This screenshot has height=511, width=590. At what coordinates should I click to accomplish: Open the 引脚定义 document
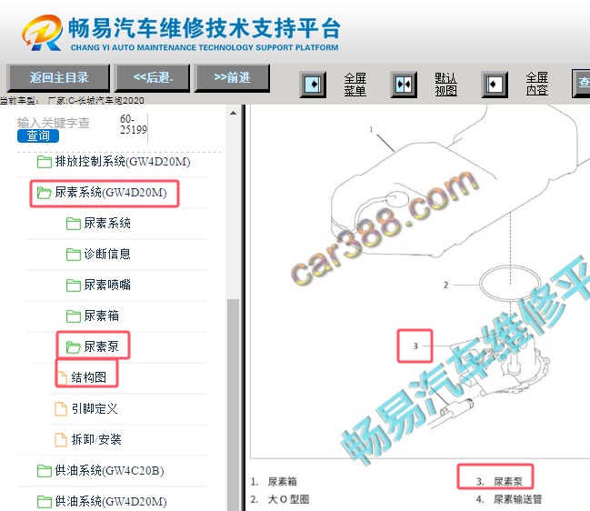click(95, 408)
